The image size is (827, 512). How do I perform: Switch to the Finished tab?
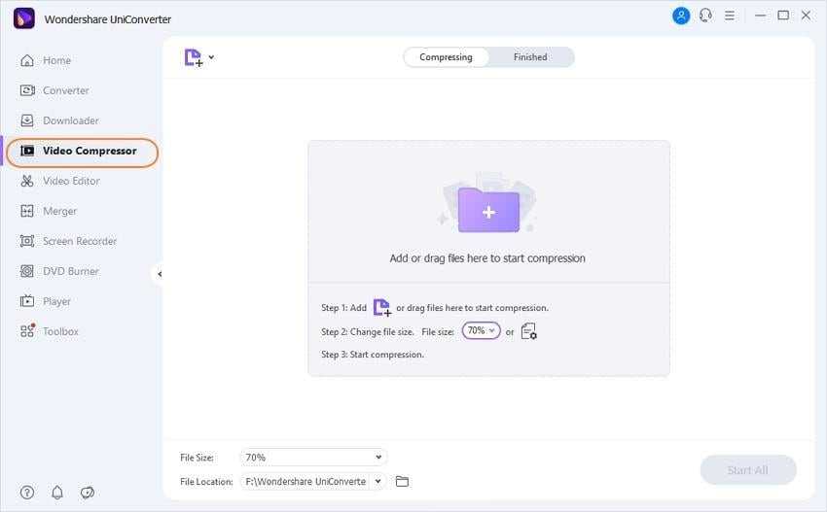[x=529, y=57]
